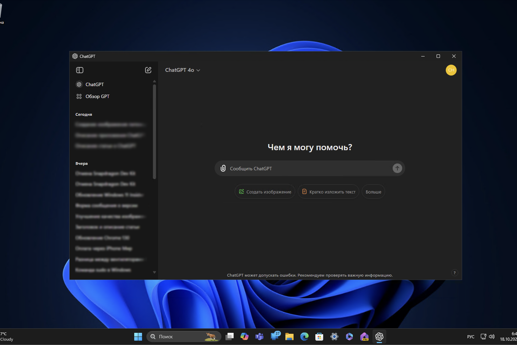Click the ChatGPT может допускать ошибки disclaimer
Image resolution: width=517 pixels, height=345 pixels.
[310, 275]
